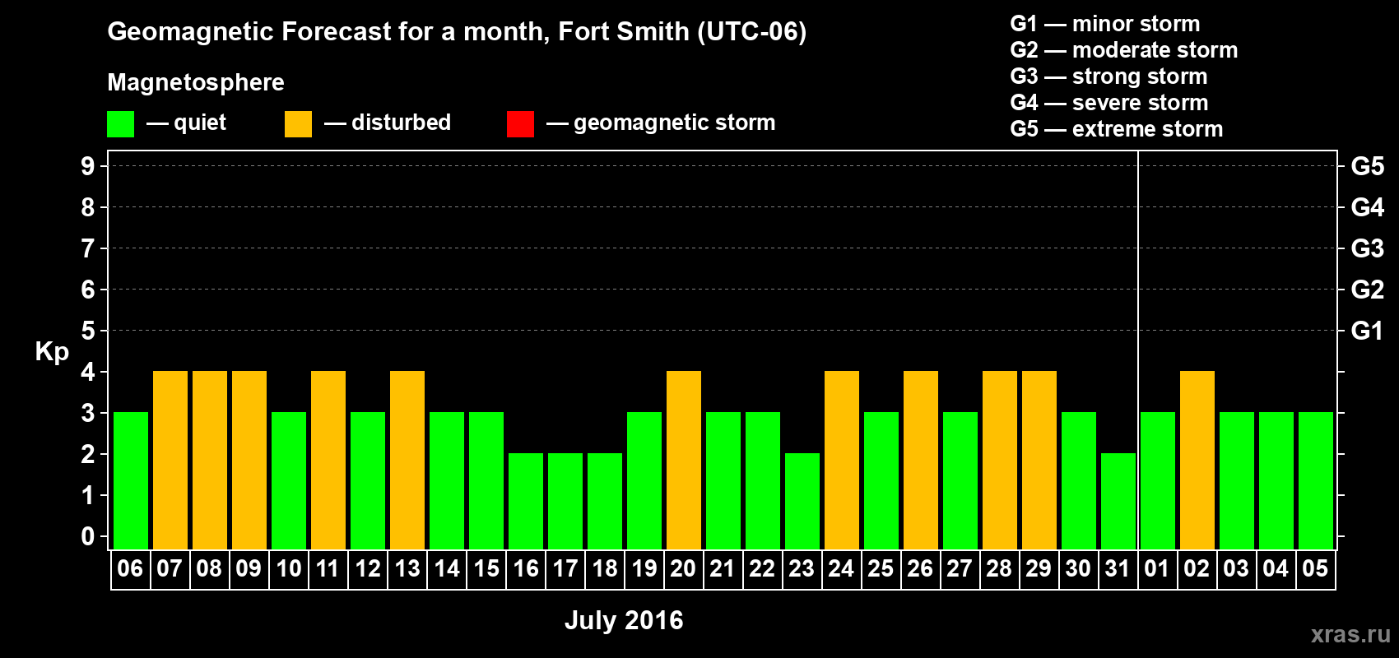Click the 'G5 — extreme storm' legend line
1399x658 pixels.
pos(1117,129)
